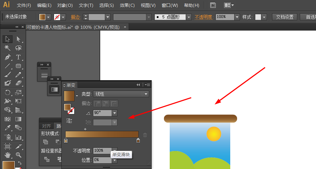Collapse the gradient panel with double arrows
Screen dimensions: 316x169
138,85
